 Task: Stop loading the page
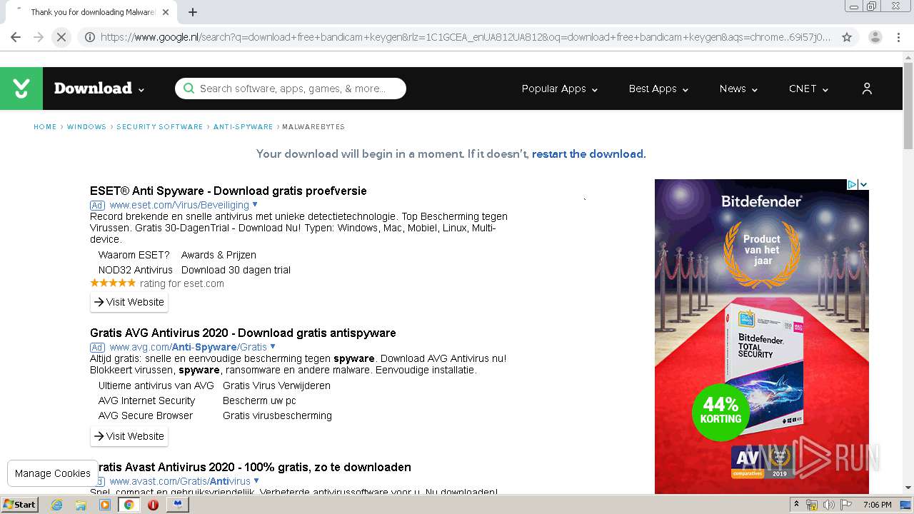(x=61, y=37)
